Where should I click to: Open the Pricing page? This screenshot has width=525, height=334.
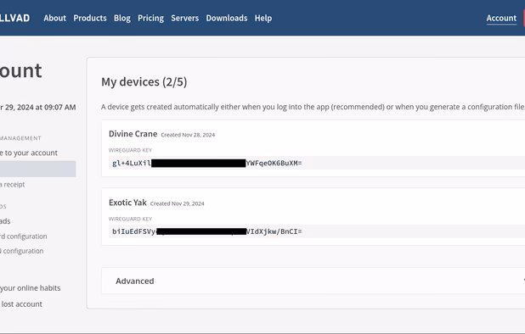pyautogui.click(x=150, y=18)
